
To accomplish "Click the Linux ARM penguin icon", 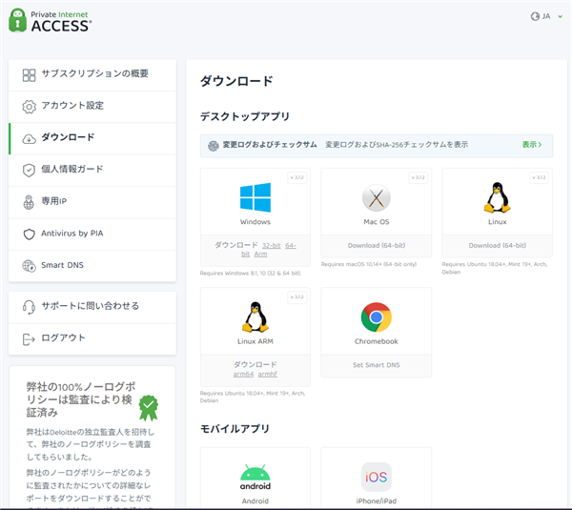I will (x=255, y=317).
